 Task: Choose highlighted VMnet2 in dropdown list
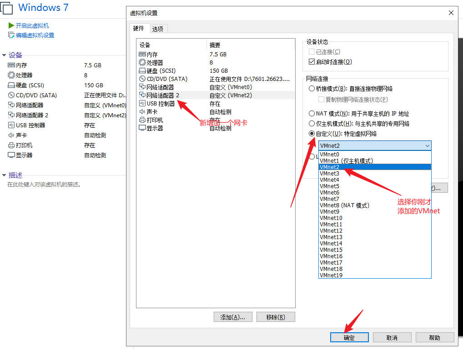(x=375, y=167)
